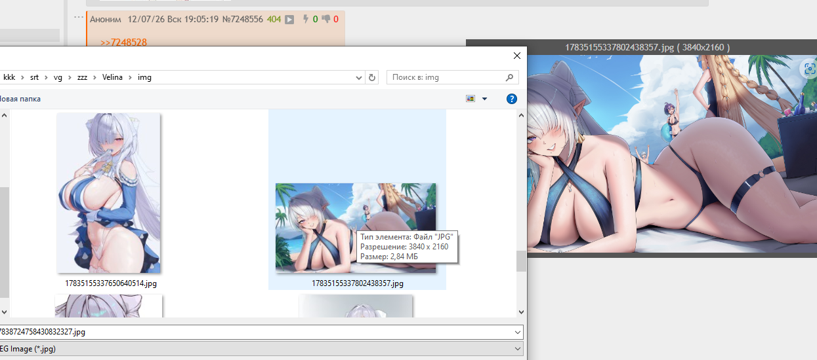Click the 'Аноним' poster name
This screenshot has width=817, height=360.
[x=106, y=19]
